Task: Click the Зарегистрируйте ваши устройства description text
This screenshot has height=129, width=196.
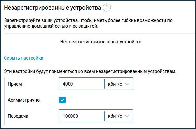Action: pos(88,23)
